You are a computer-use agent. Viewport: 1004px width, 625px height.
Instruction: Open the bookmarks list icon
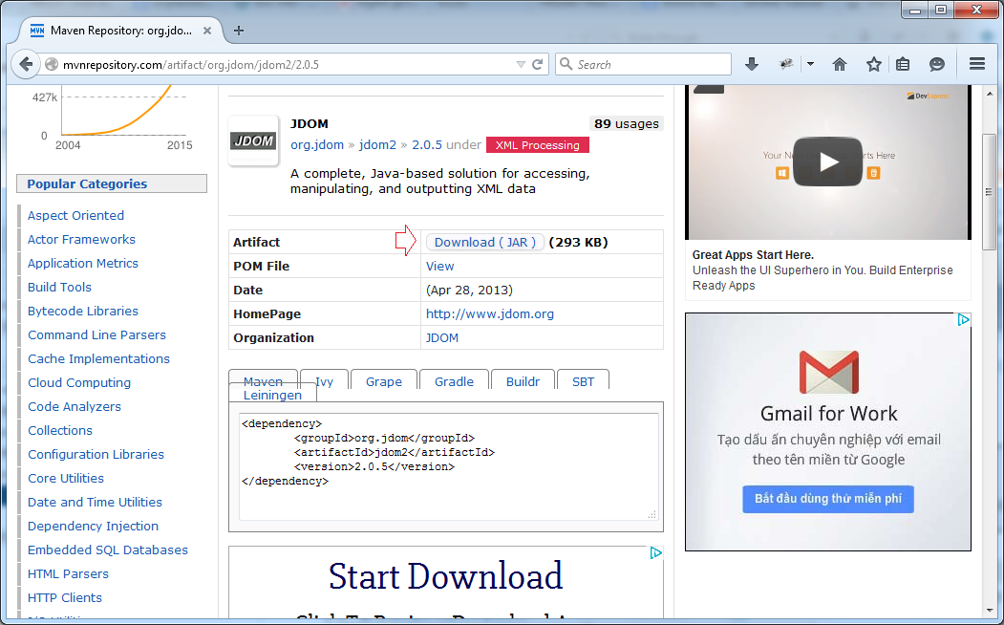[x=903, y=64]
